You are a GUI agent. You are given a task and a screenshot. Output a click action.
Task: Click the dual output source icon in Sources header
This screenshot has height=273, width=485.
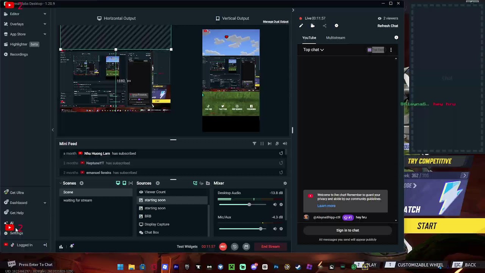195,183
